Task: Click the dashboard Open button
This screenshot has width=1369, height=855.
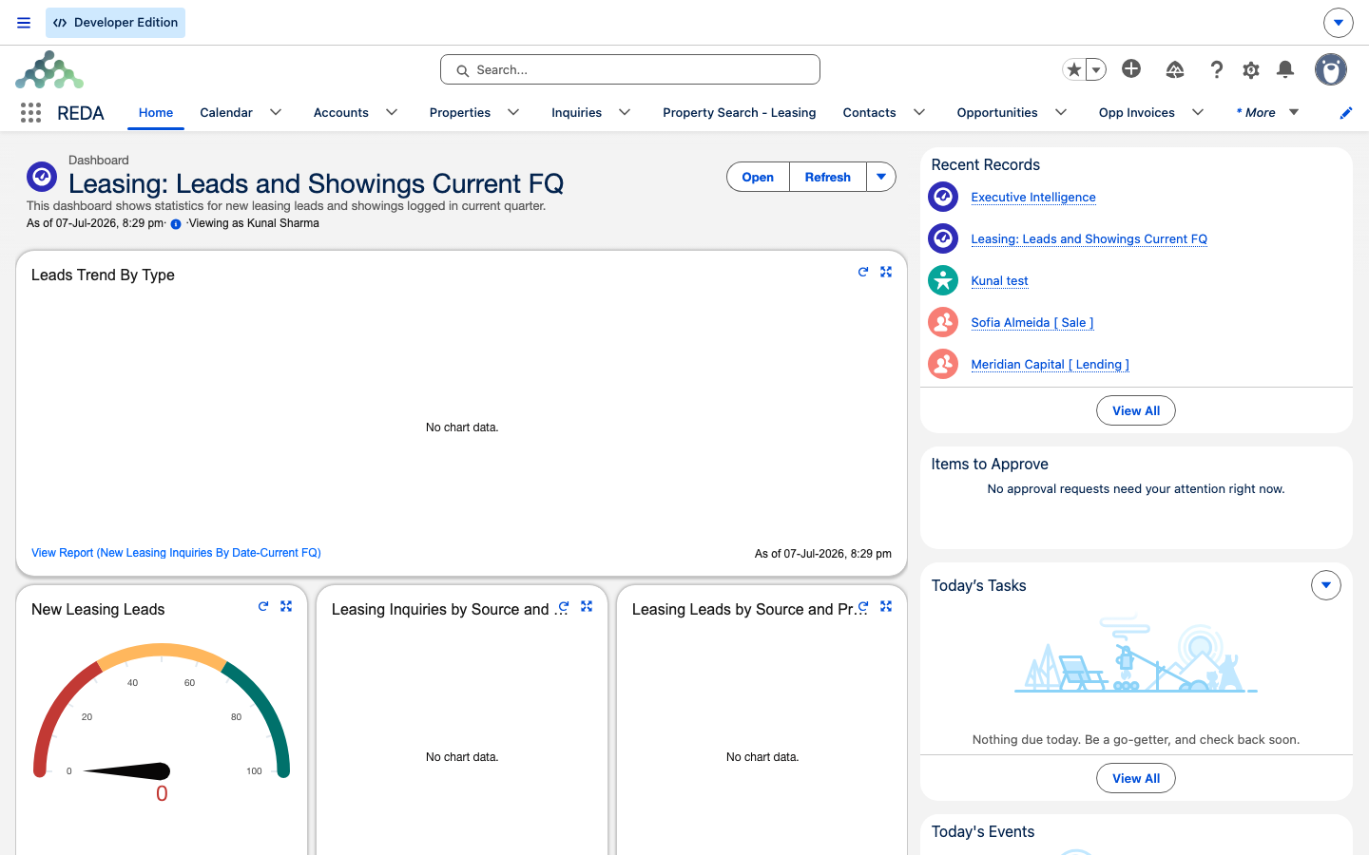Action: click(758, 177)
